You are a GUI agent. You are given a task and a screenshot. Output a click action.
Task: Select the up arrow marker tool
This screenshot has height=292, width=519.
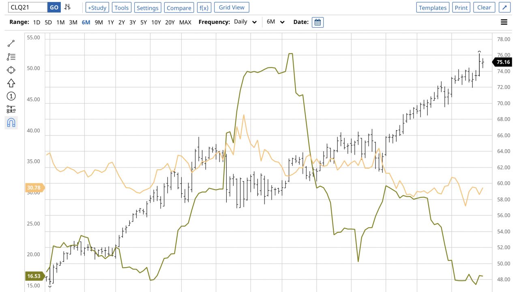pyautogui.click(x=11, y=83)
